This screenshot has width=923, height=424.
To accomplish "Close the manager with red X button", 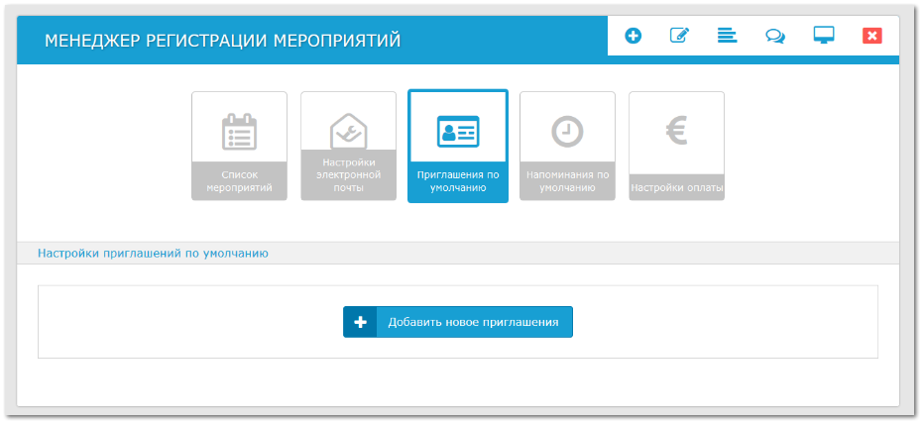I will pos(871,36).
